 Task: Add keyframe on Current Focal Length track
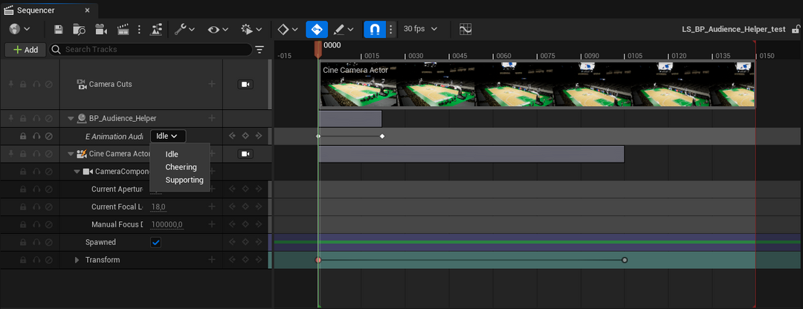245,206
